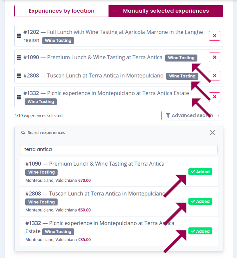Close the Search experiences panel
Viewport: 237px width, 258px height.
click(x=212, y=133)
